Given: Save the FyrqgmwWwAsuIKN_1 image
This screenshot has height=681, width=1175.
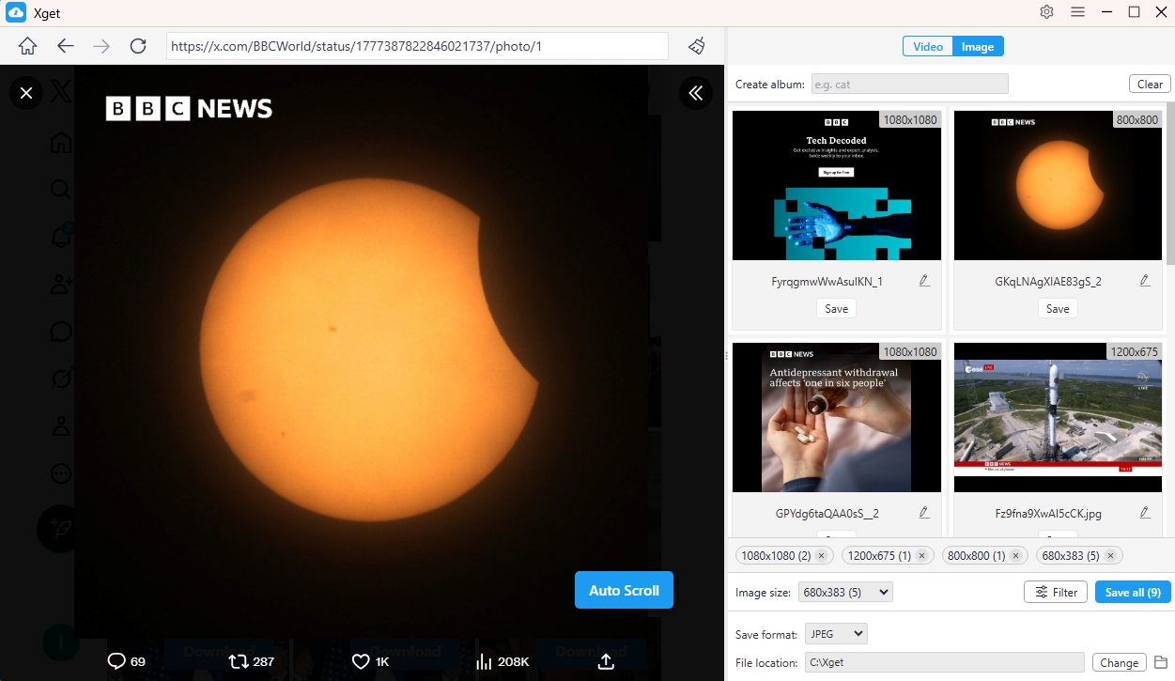Looking at the screenshot, I should click(836, 308).
